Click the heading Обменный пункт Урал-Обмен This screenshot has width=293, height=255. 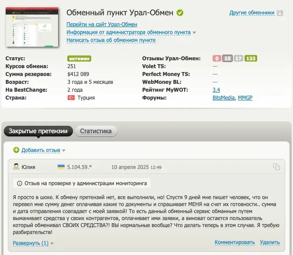[x=120, y=13]
